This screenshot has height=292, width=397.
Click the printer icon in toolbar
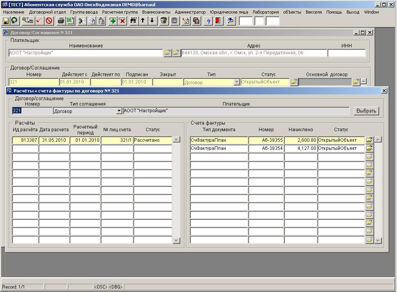61,21
